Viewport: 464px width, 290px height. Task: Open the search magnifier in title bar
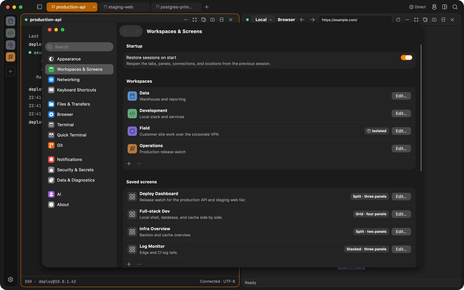455,7
